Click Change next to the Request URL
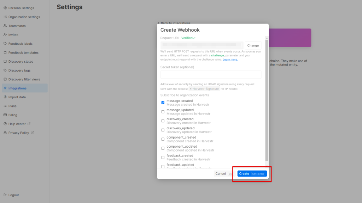This screenshot has width=362, height=203. coord(253,45)
